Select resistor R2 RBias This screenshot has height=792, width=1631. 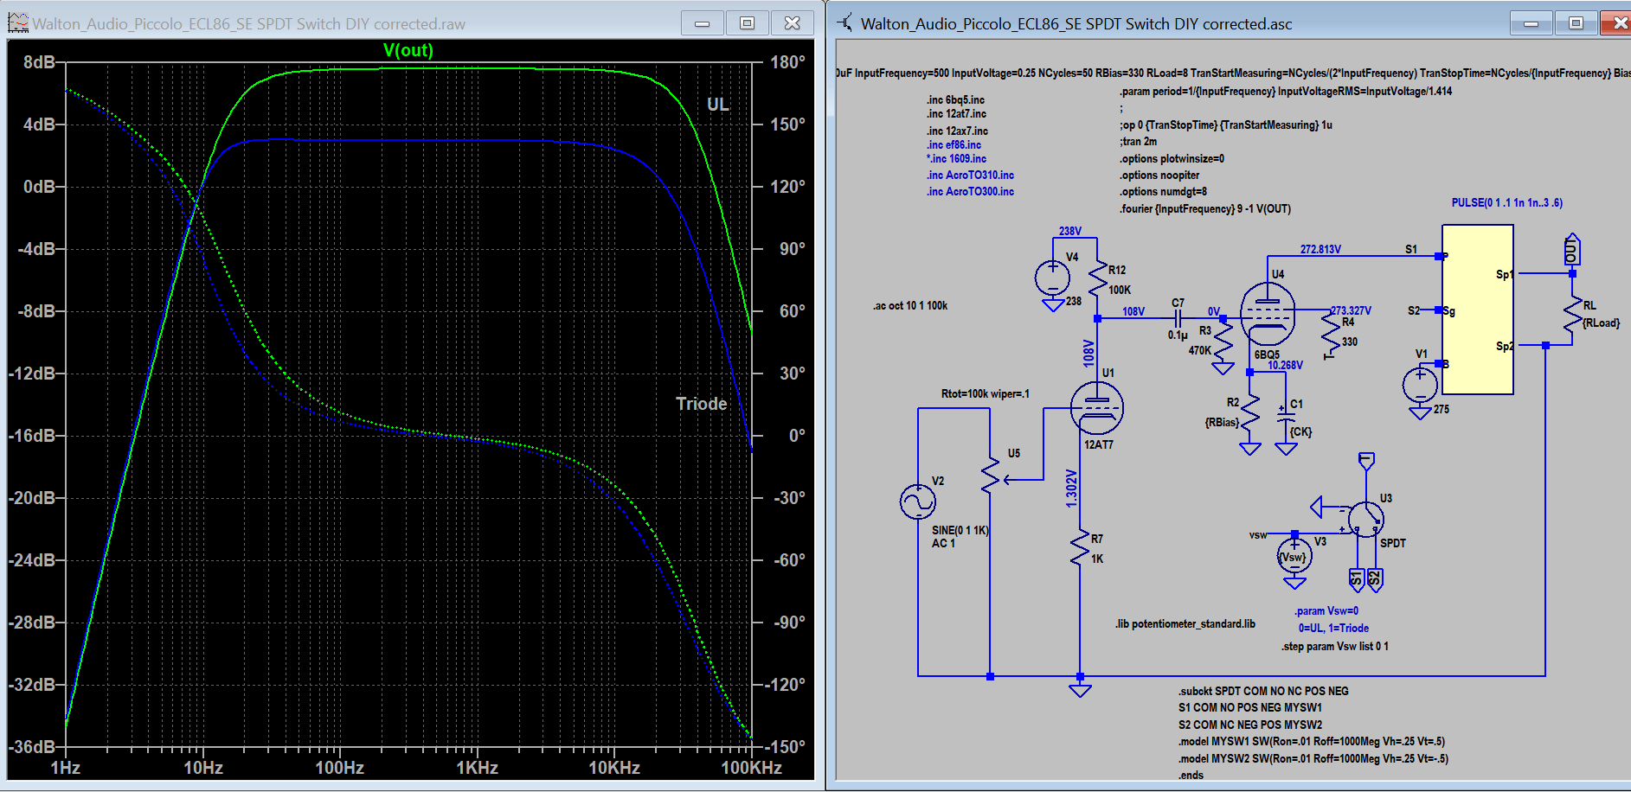[1250, 414]
